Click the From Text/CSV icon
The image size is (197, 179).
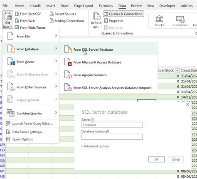(17, 14)
